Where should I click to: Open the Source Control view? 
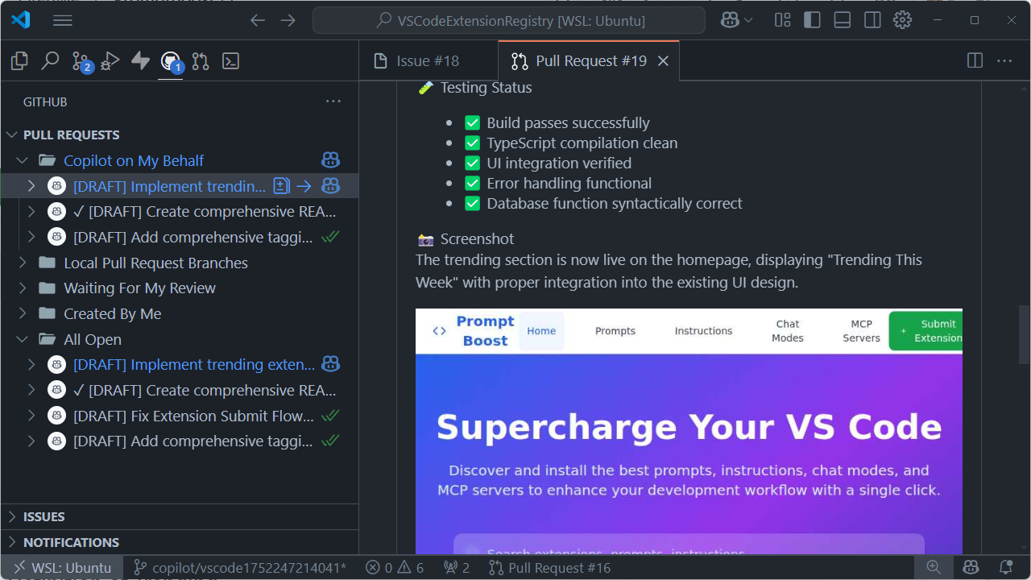[x=81, y=60]
